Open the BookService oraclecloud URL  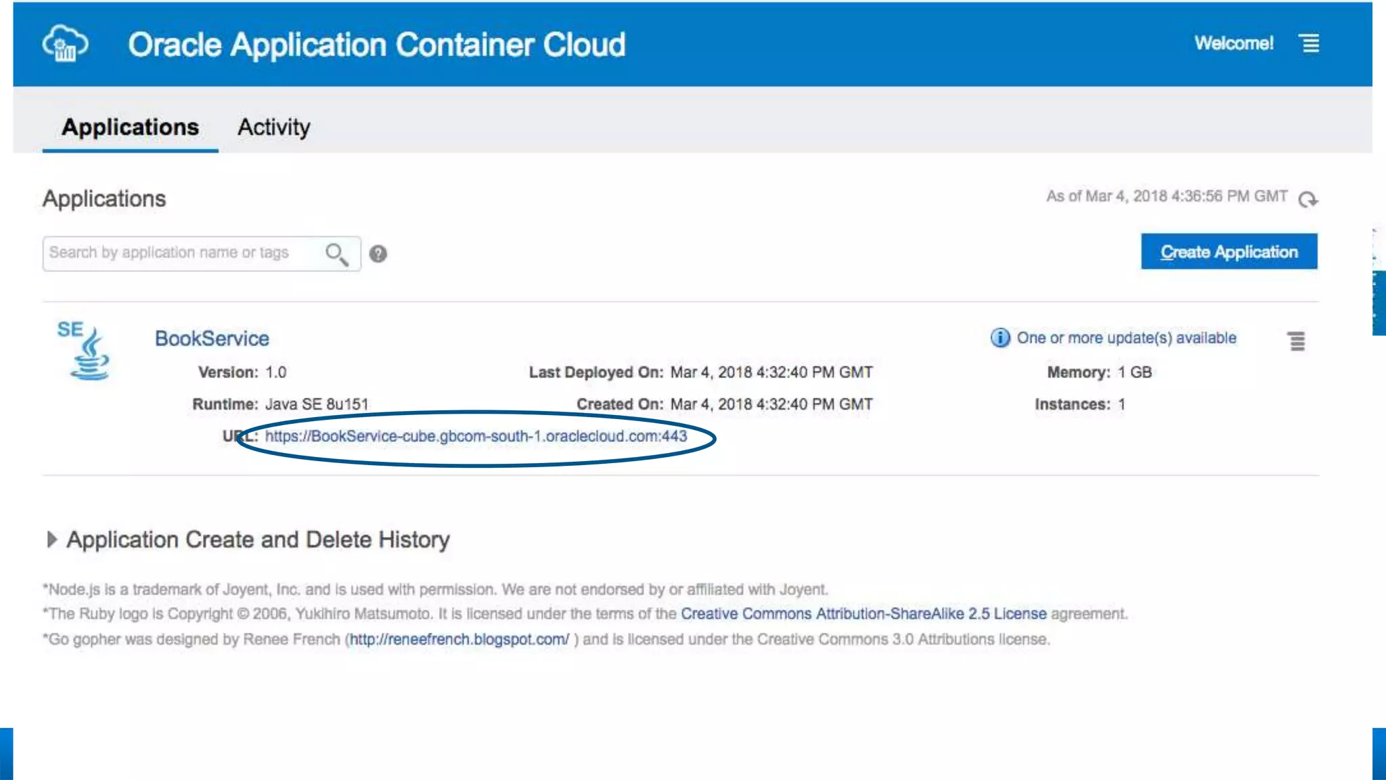pyautogui.click(x=475, y=436)
